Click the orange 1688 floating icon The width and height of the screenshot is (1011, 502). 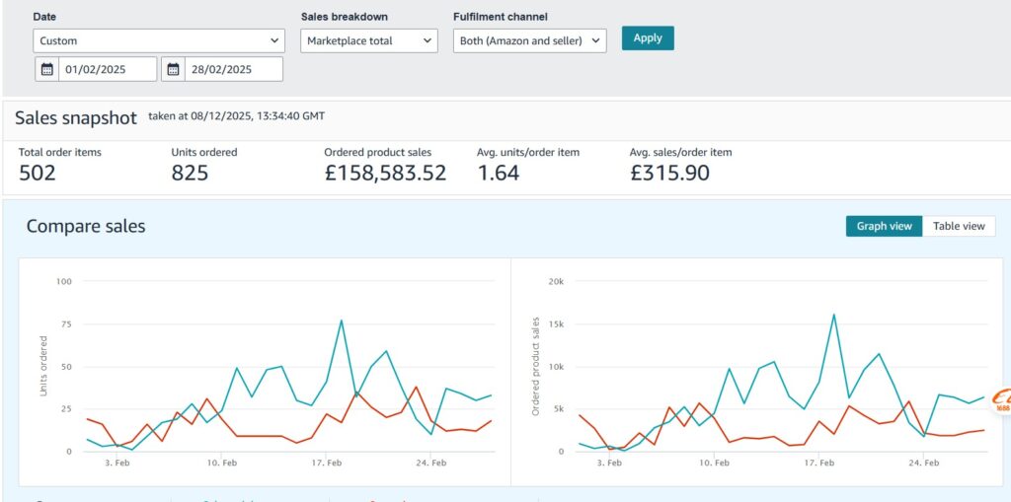pos(1000,399)
